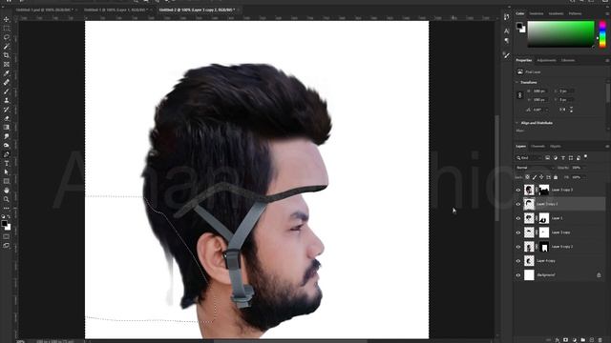Select the Type tool
The image size is (611, 343).
coord(7,163)
